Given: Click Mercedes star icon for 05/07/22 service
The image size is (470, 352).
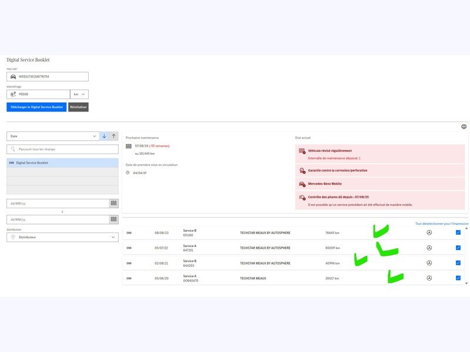Looking at the screenshot, I should [429, 248].
